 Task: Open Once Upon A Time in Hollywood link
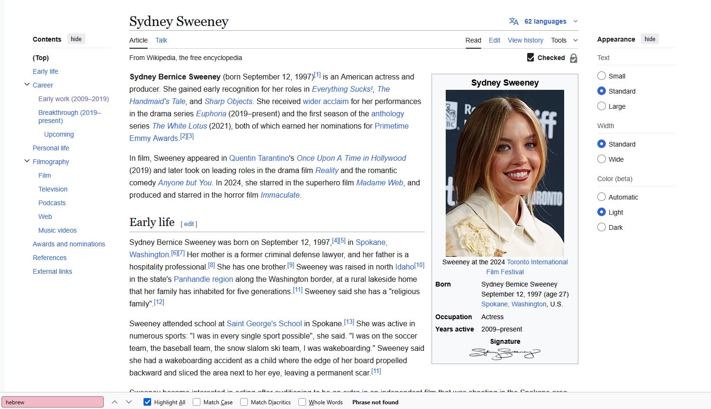tap(351, 158)
